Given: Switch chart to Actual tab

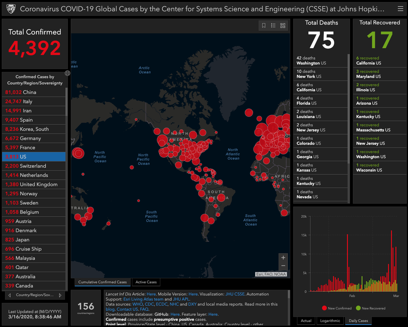Looking at the screenshot, I should pos(306,320).
